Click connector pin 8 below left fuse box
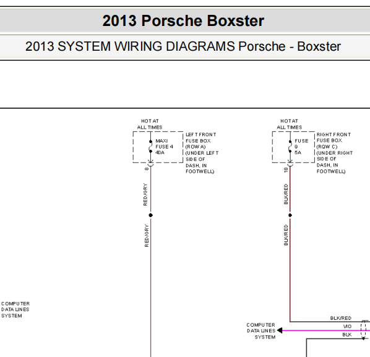This screenshot has height=357, width=370. (x=147, y=169)
